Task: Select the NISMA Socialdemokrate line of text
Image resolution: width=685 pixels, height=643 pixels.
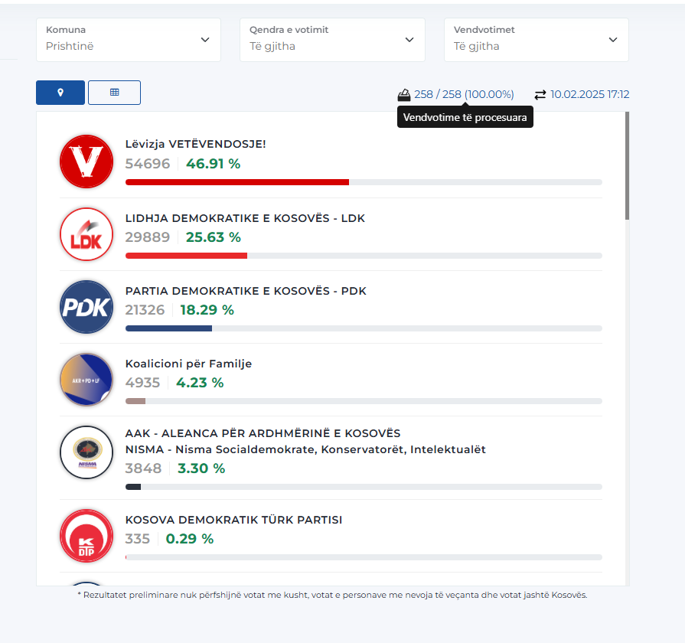Action: pos(305,449)
